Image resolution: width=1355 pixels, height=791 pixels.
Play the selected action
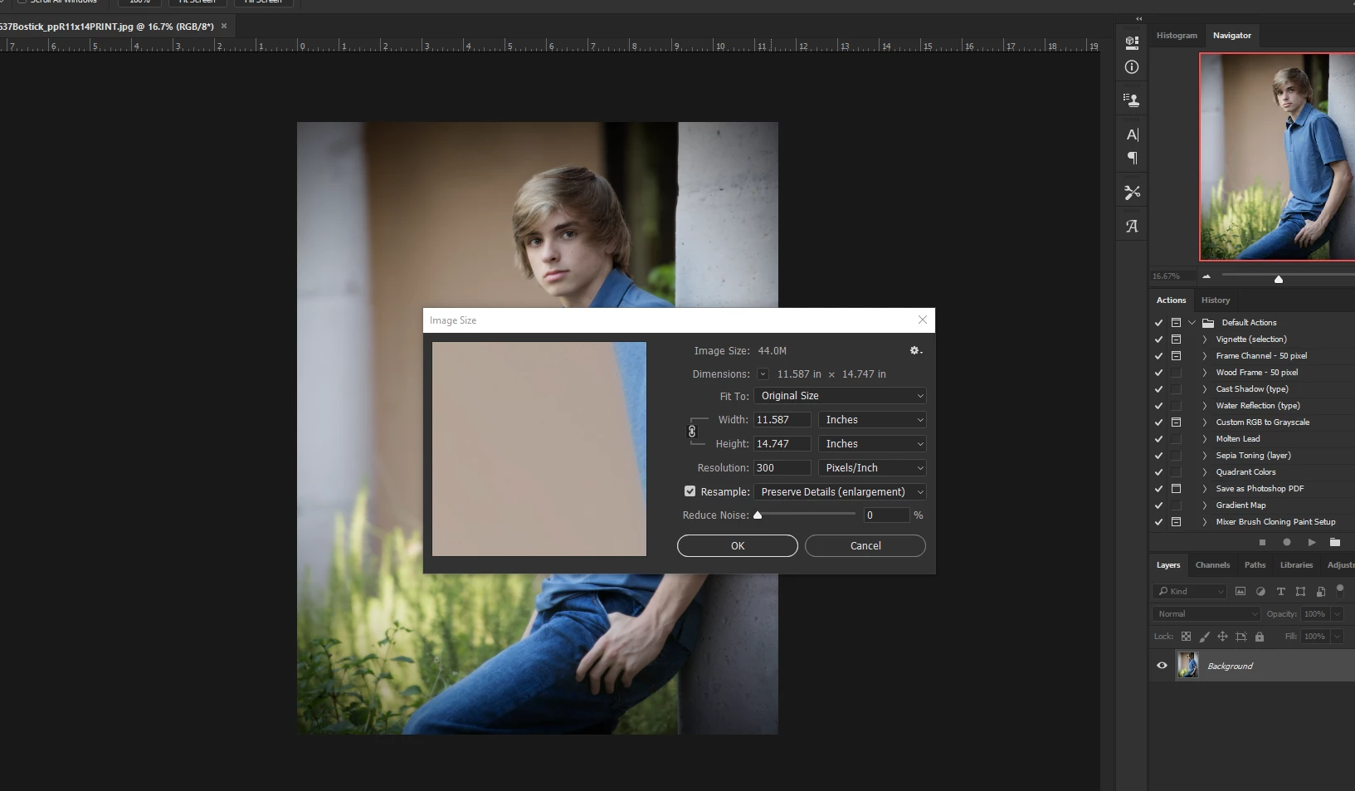coord(1312,542)
